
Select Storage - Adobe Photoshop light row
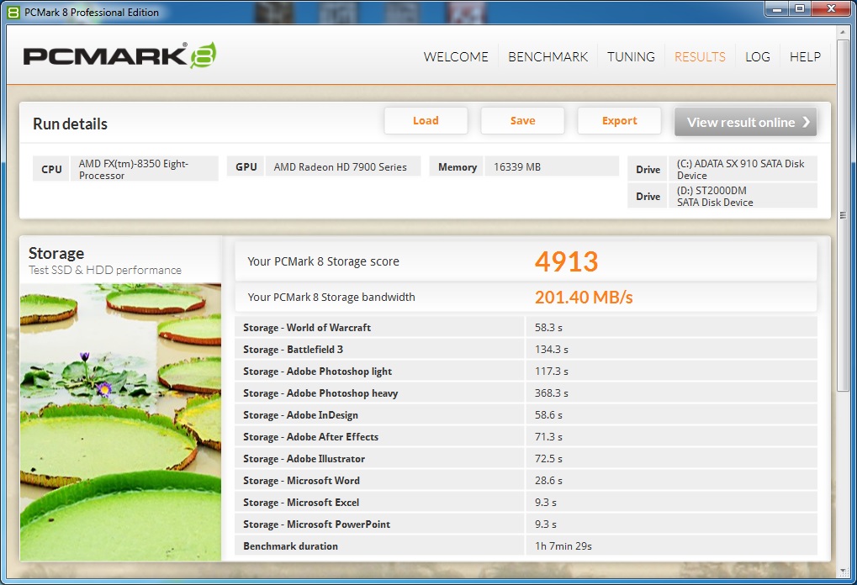(526, 371)
